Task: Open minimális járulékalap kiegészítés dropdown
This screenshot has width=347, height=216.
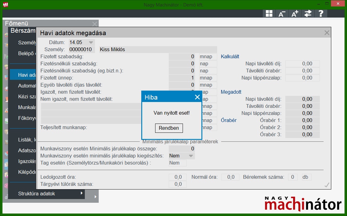Action: [x=191, y=156]
